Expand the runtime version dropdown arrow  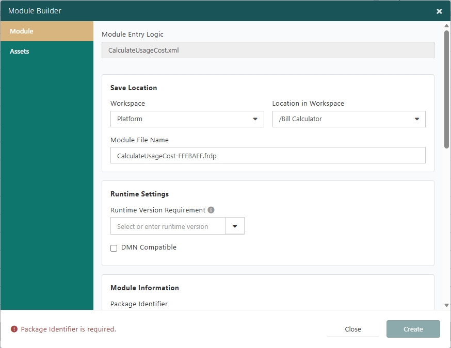click(235, 226)
